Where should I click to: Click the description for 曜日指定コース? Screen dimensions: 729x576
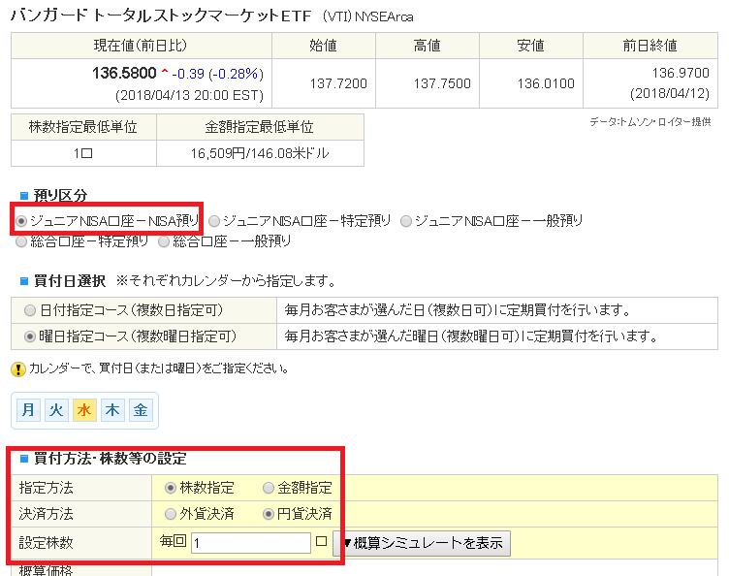(x=471, y=336)
